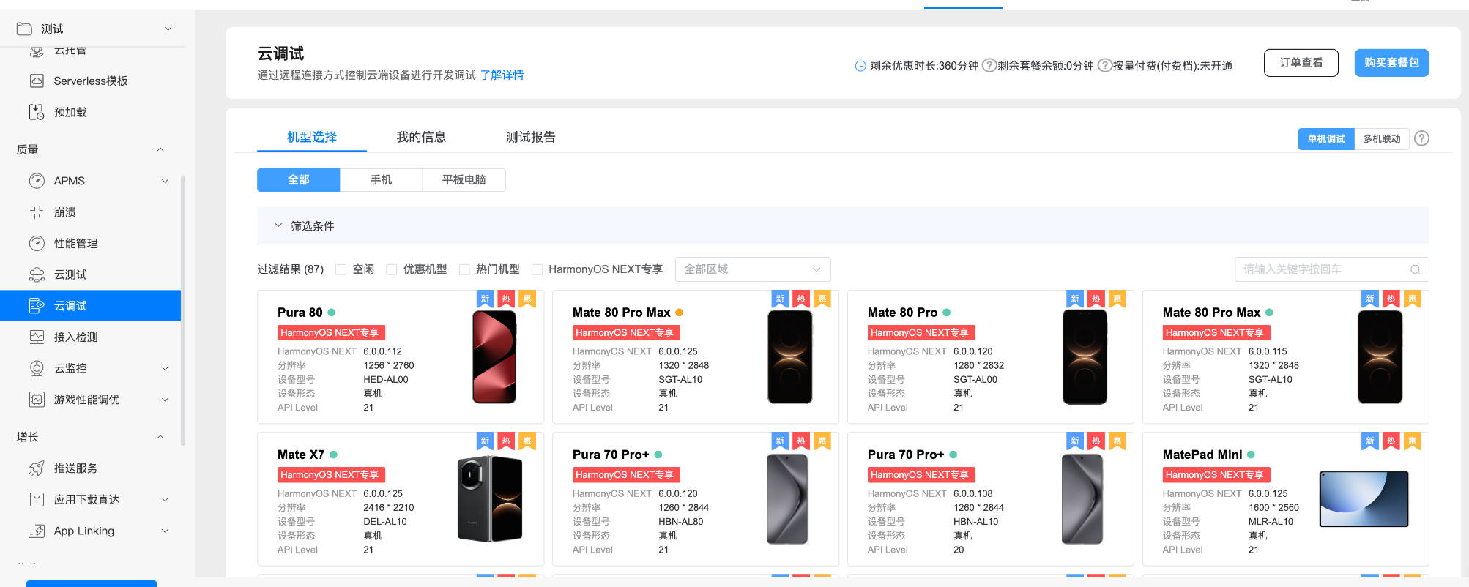Expand the 应用下载直达 submenu
Image resolution: width=1469 pixels, height=587 pixels.
click(x=165, y=499)
